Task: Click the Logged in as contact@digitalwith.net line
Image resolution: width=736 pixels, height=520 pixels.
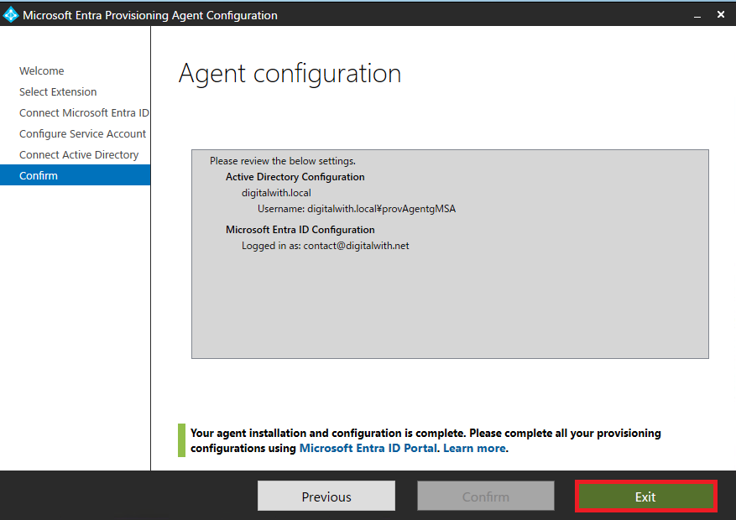Action: click(325, 246)
